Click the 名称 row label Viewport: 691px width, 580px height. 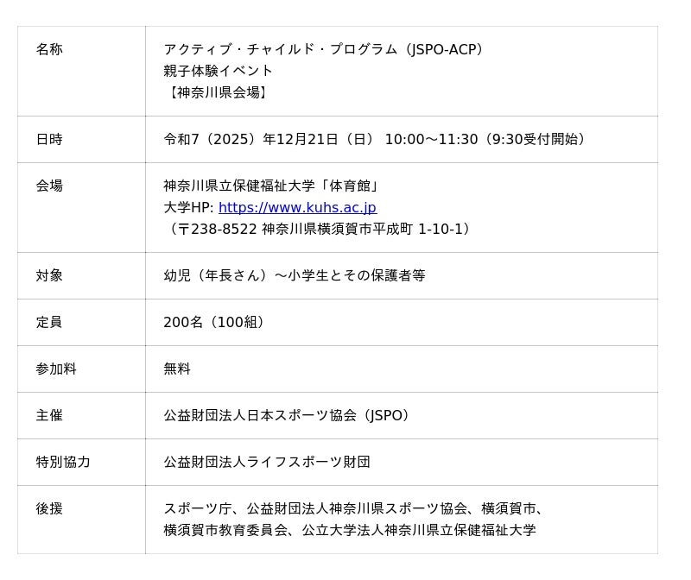49,50
